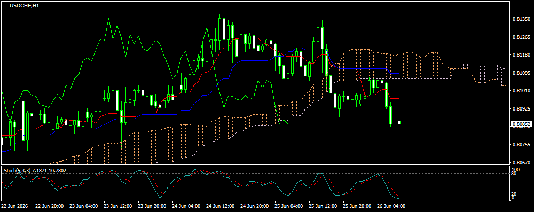Click the 0.80925 price scale label

tap(521, 109)
